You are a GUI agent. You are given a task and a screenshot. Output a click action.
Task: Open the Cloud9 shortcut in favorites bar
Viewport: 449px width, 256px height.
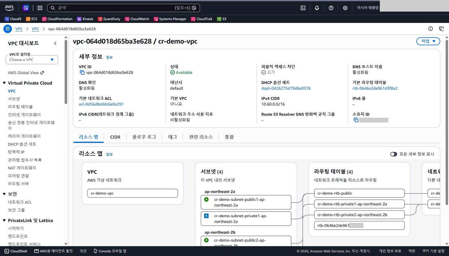click(13, 19)
